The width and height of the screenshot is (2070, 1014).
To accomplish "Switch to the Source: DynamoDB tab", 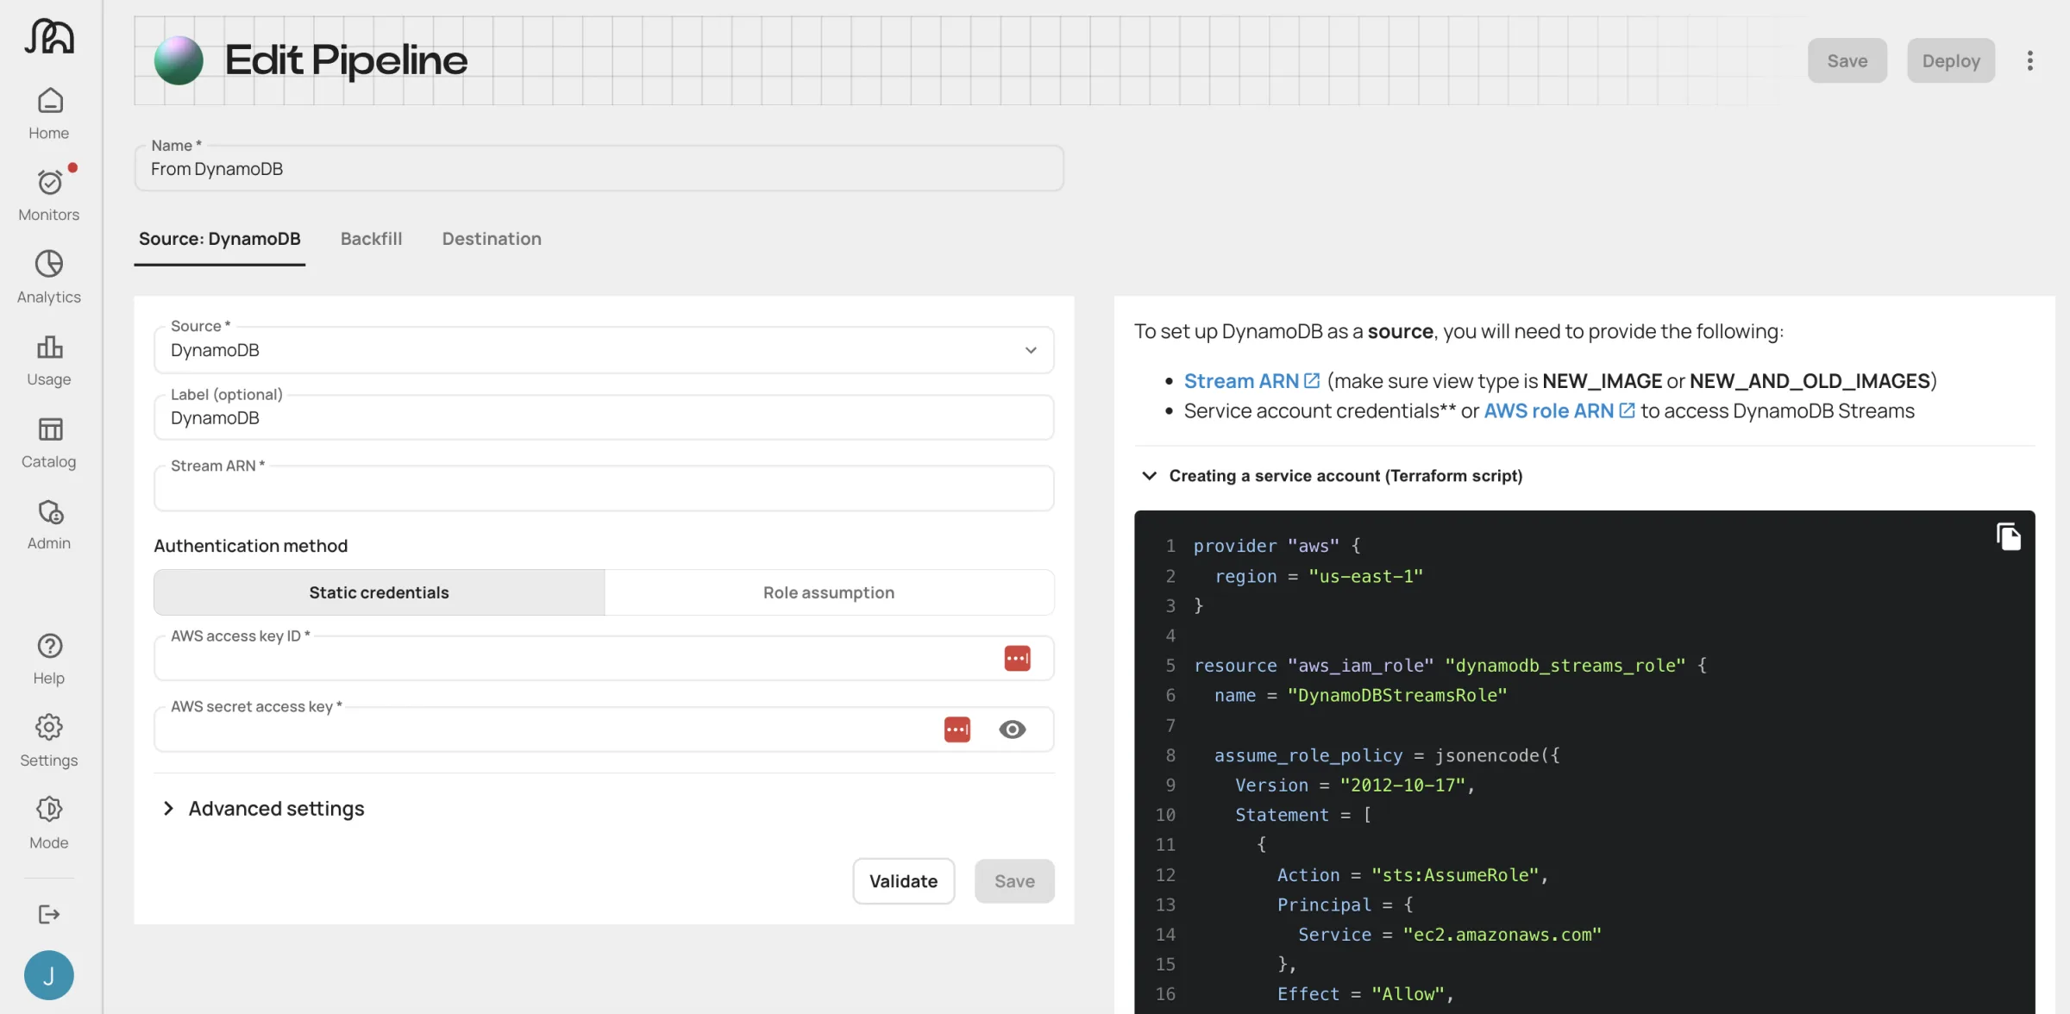I will pos(219,239).
